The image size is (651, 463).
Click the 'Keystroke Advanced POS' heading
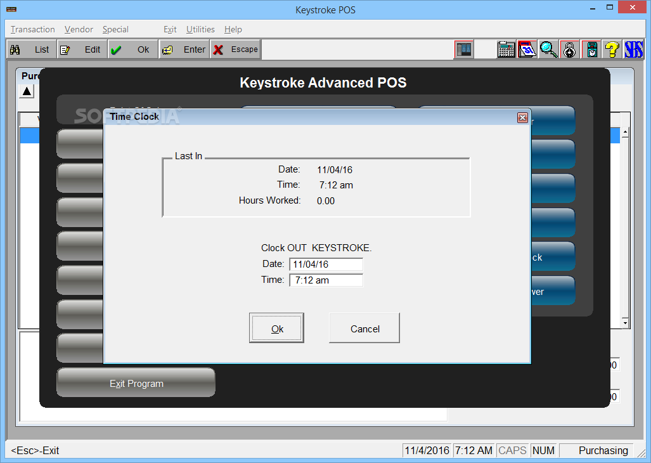point(323,82)
